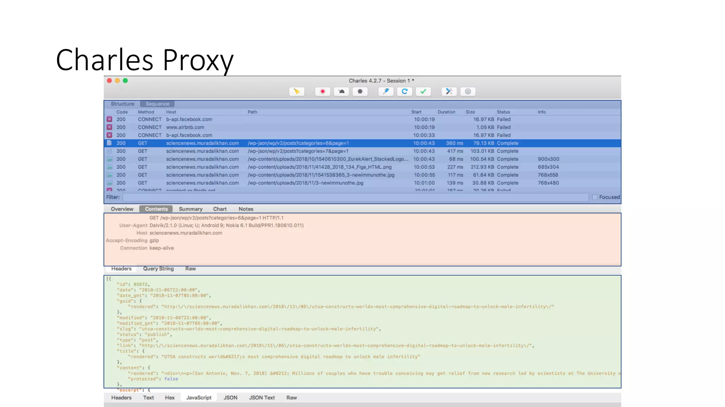This screenshot has height=407, width=725.
Task: Click the Repeat request icon
Action: (405, 92)
